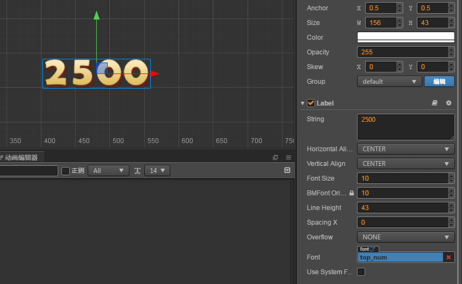Image resolution: width=462 pixels, height=284 pixels.
Task: Click the font size T icon
Action: [x=137, y=171]
